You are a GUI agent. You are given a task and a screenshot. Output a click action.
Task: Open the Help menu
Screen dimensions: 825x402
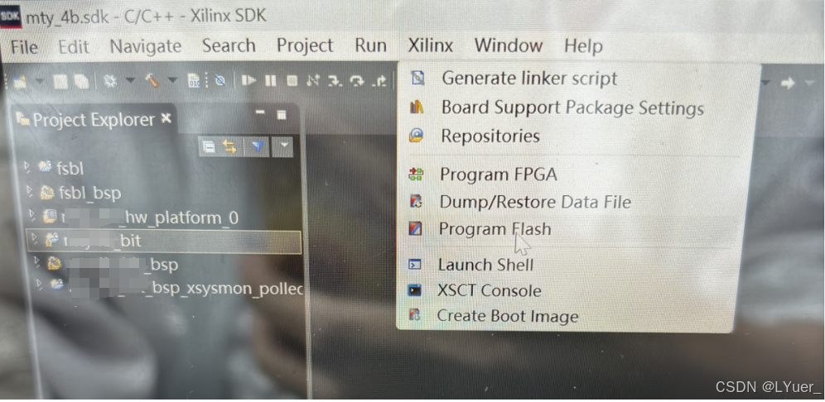[583, 45]
